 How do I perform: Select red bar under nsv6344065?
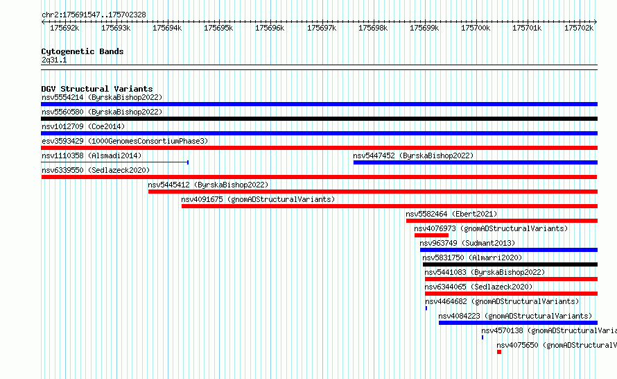click(511, 294)
